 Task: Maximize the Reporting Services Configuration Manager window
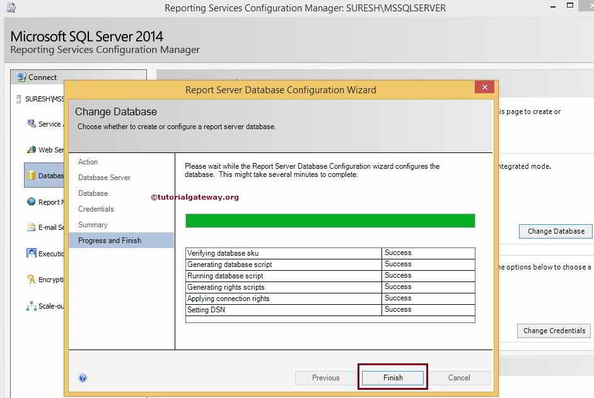pyautogui.click(x=570, y=5)
